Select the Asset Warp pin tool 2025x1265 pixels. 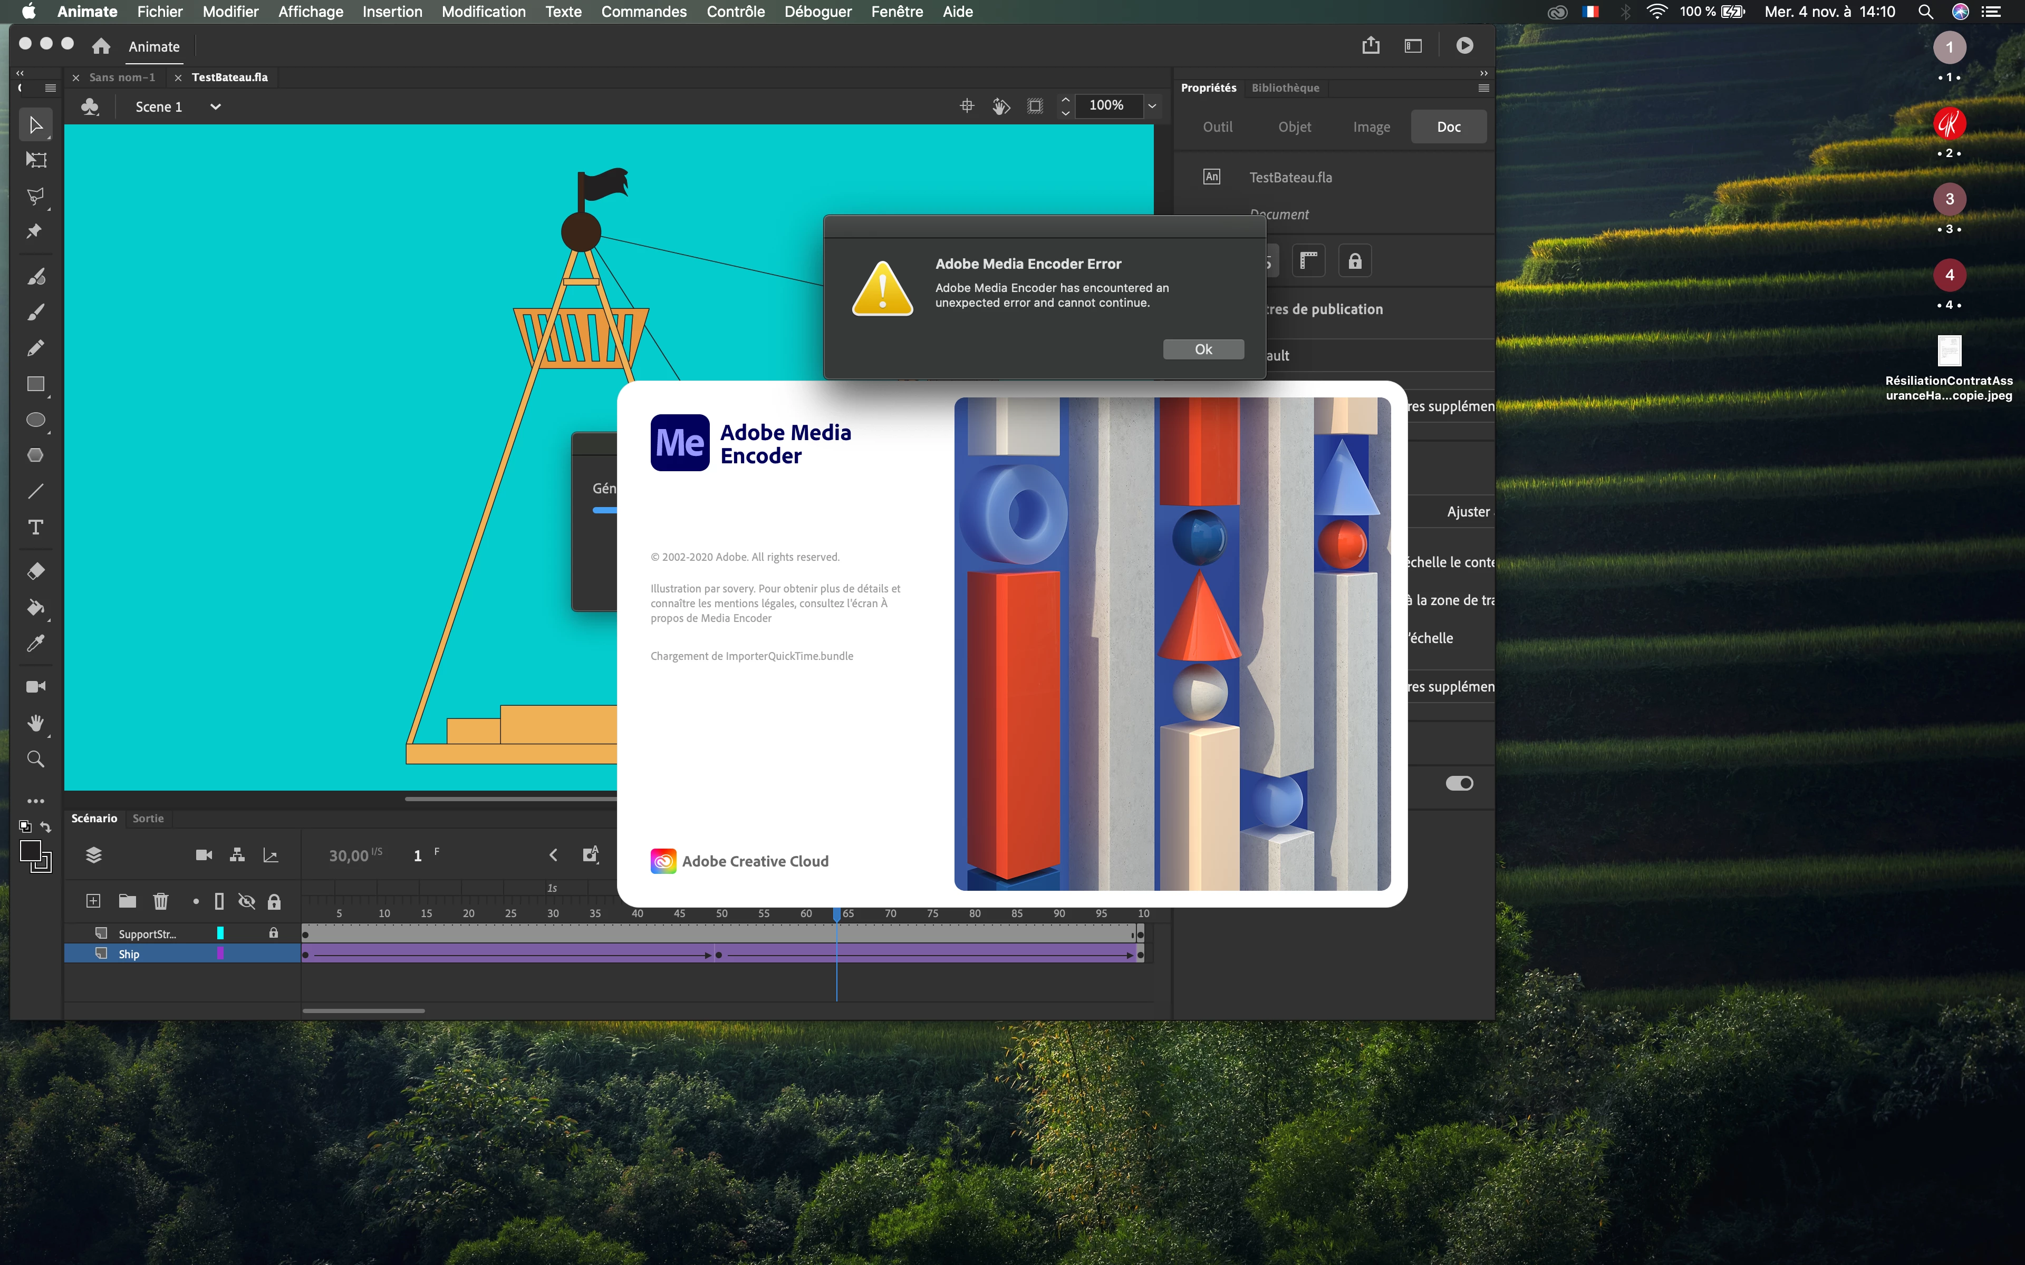35,232
